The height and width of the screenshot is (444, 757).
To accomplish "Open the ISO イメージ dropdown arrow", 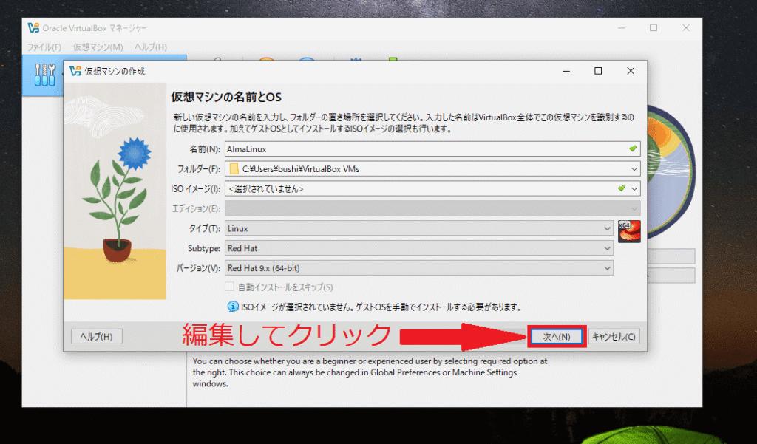I will click(634, 188).
